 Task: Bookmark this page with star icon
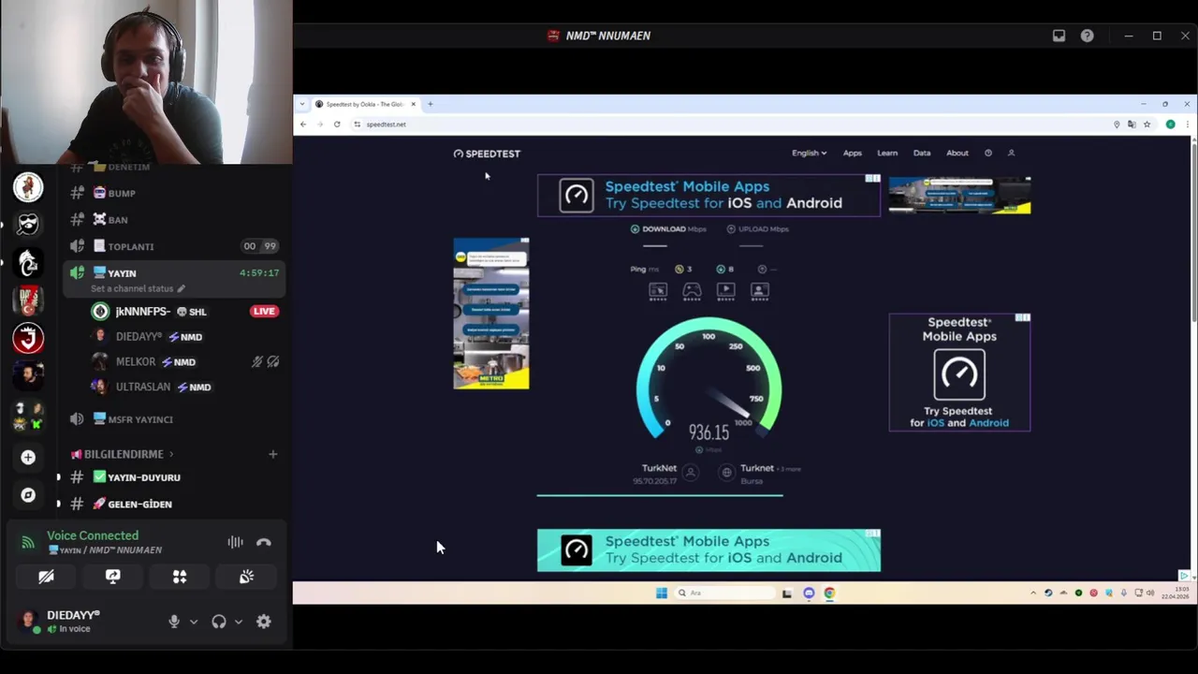point(1147,125)
